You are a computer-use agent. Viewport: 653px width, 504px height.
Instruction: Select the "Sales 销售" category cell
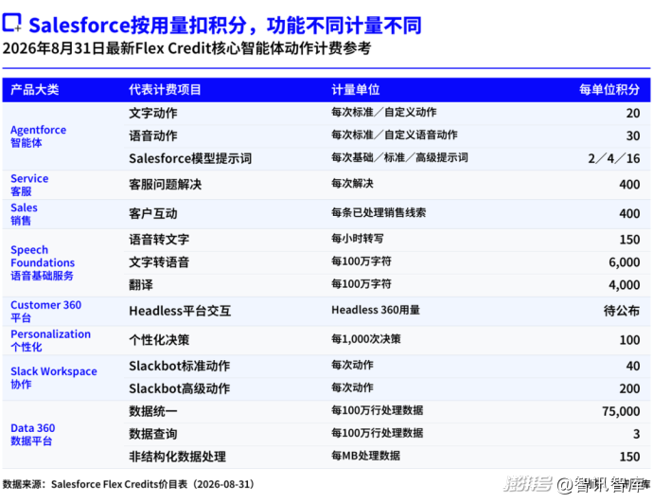pyautogui.click(x=25, y=214)
